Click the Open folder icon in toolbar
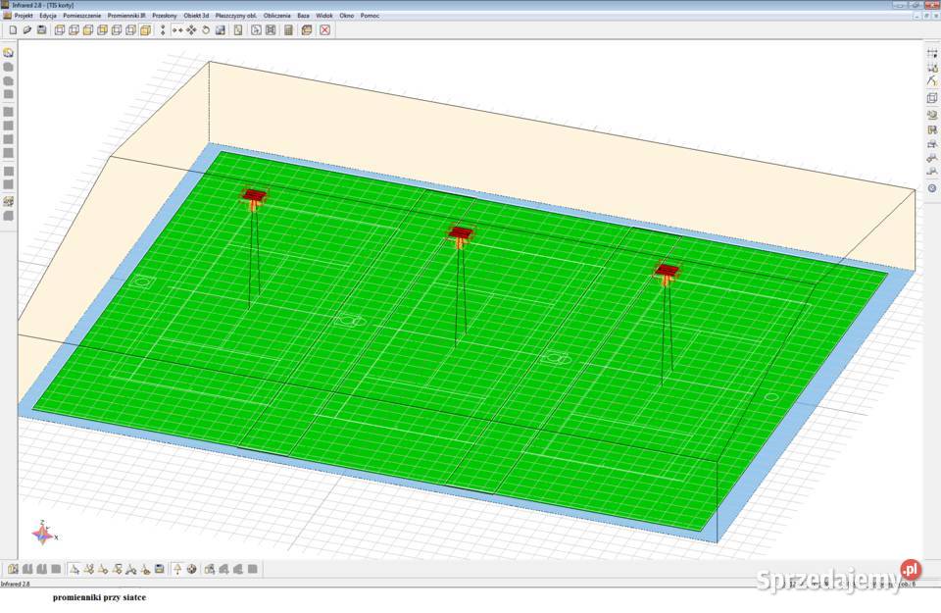941x613 pixels. (27, 30)
